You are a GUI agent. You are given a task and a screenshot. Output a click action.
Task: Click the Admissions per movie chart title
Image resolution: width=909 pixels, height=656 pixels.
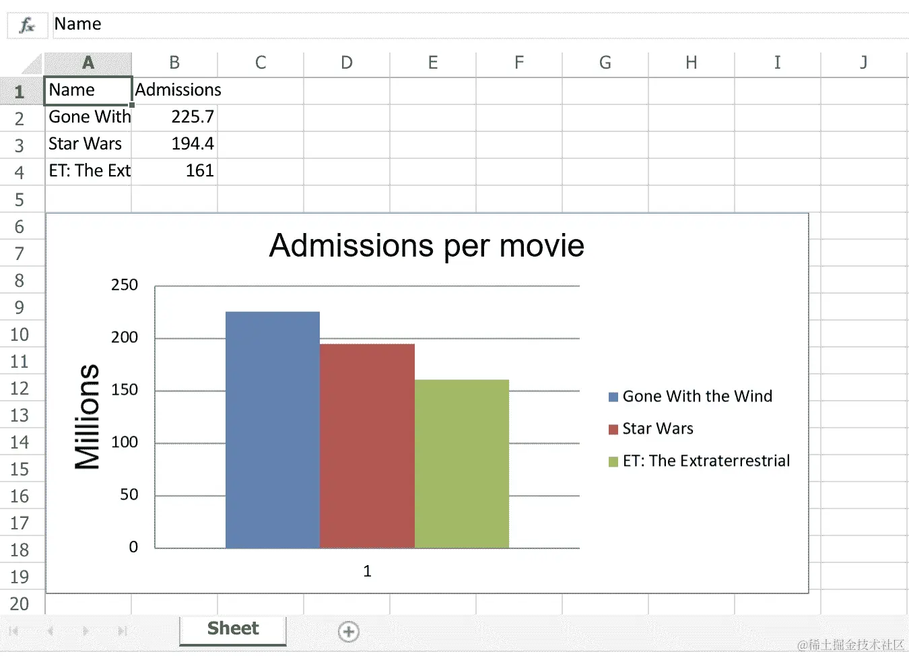point(427,246)
